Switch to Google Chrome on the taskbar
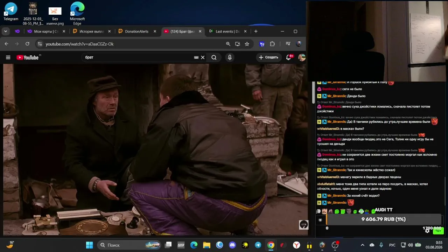448x252 pixels. coord(271,245)
